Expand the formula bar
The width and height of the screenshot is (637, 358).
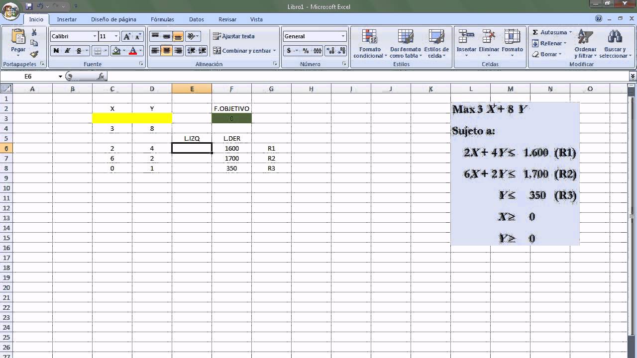(633, 76)
